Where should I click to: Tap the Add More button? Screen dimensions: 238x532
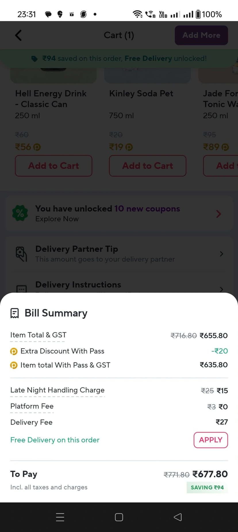pos(201,35)
